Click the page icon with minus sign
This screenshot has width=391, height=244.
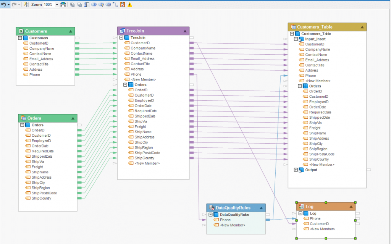80,5
